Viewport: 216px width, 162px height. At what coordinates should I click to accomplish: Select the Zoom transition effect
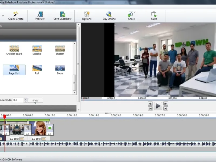60,68
